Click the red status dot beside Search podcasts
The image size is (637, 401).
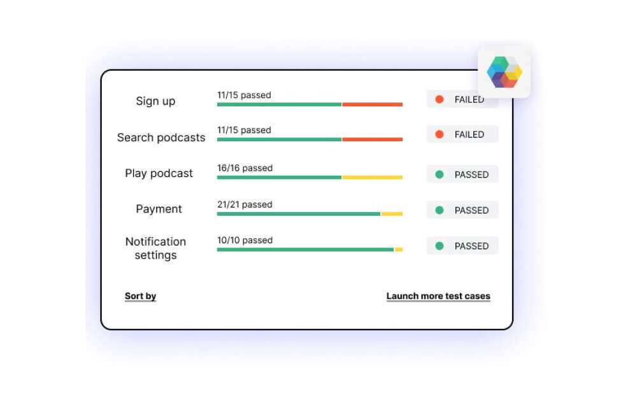click(x=439, y=134)
